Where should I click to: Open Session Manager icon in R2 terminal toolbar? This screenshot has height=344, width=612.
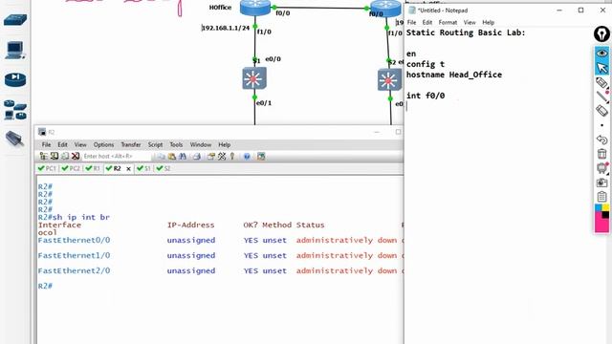[x=43, y=157]
